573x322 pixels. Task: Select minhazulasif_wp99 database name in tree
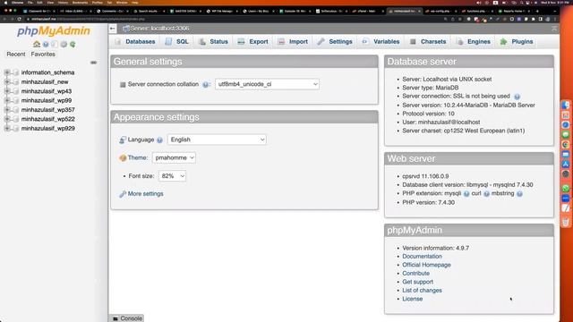(47, 100)
